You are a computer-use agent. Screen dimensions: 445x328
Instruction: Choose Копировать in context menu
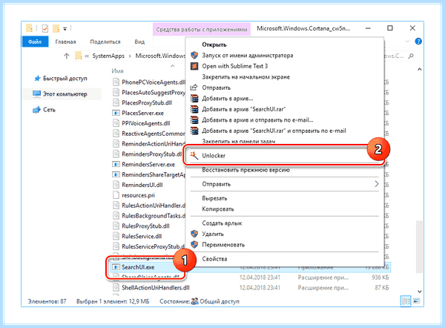[218, 209]
